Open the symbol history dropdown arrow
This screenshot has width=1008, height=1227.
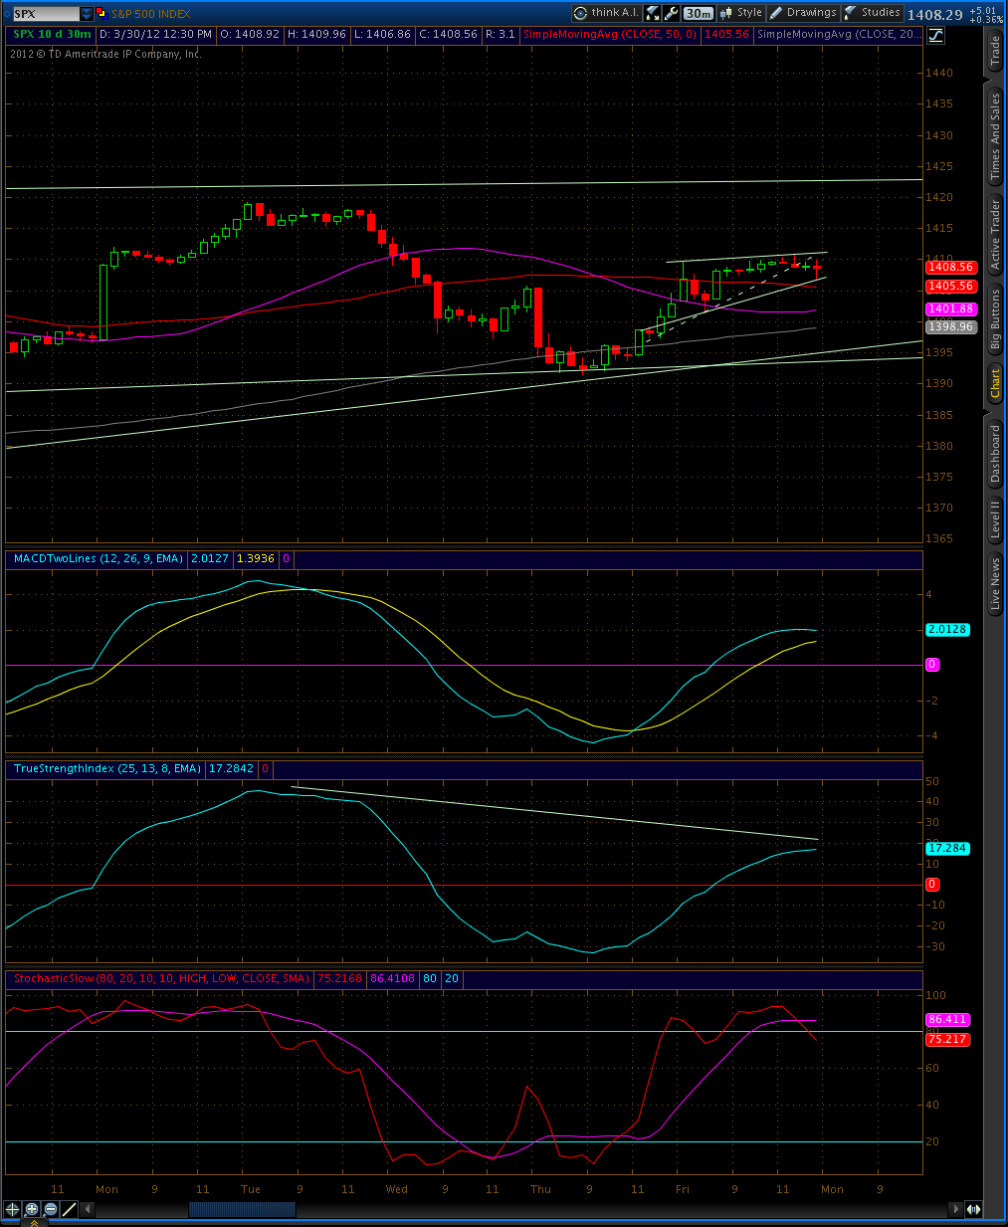[x=87, y=14]
